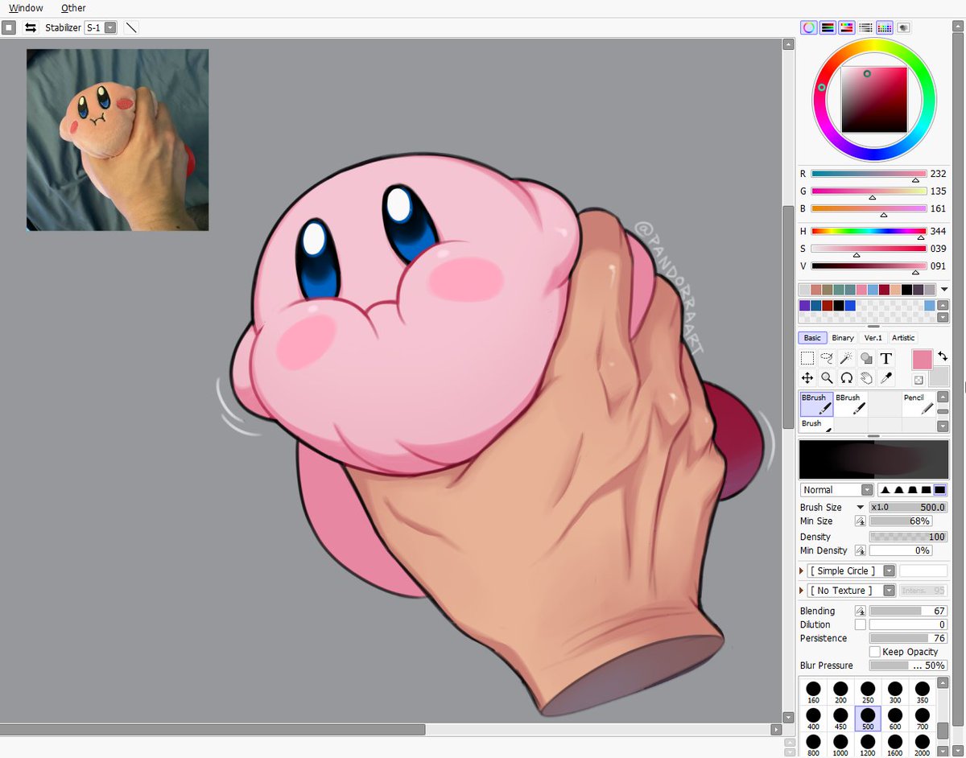Select the Zoom magnifier tool
Image resolution: width=966 pixels, height=758 pixels.
pos(826,377)
